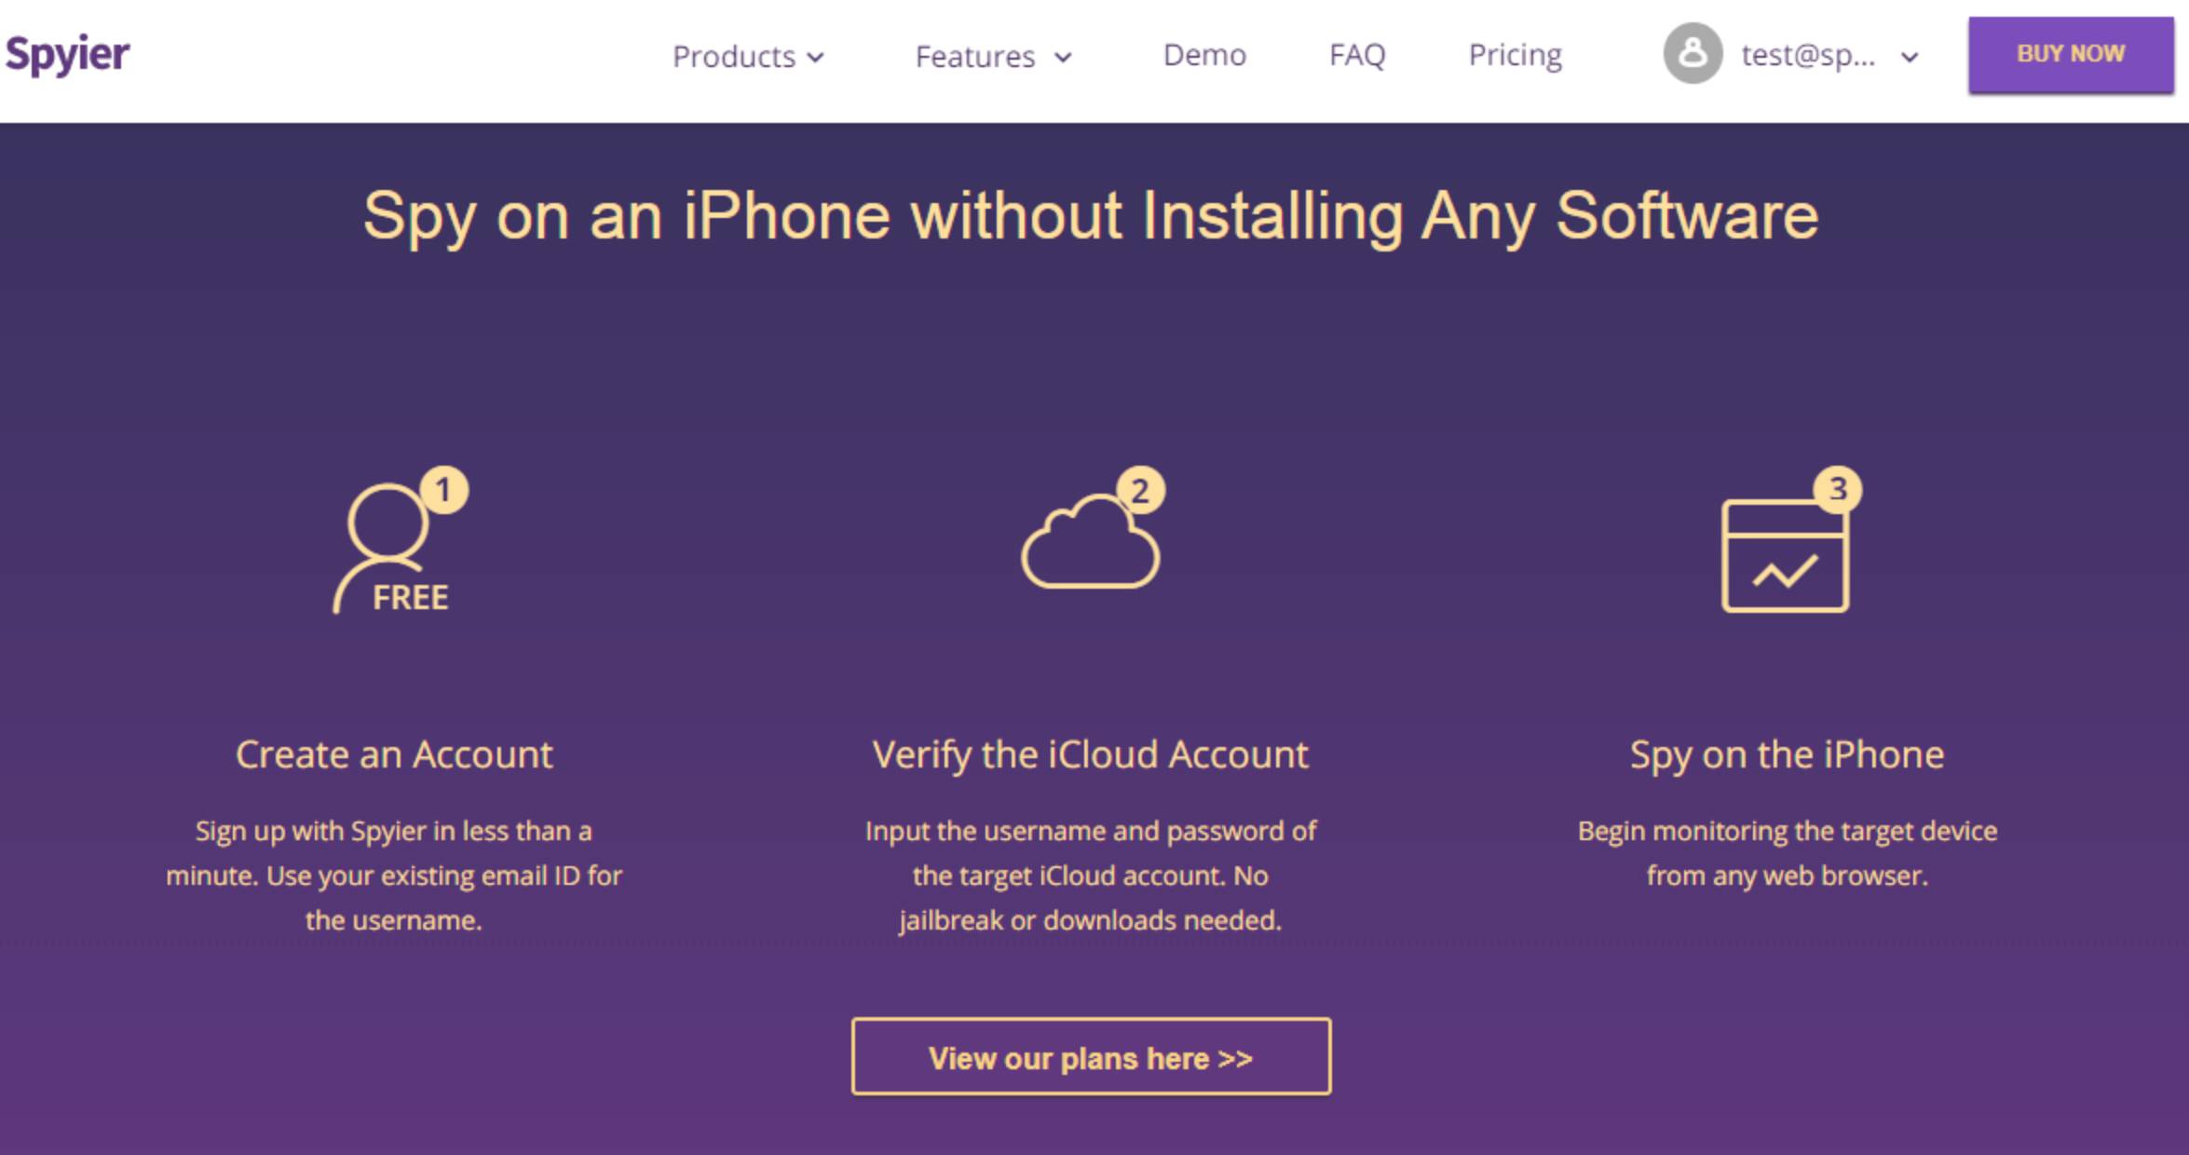This screenshot has height=1155, width=2189.
Task: Click the 'Input the username and password' text
Action: (x=1091, y=876)
